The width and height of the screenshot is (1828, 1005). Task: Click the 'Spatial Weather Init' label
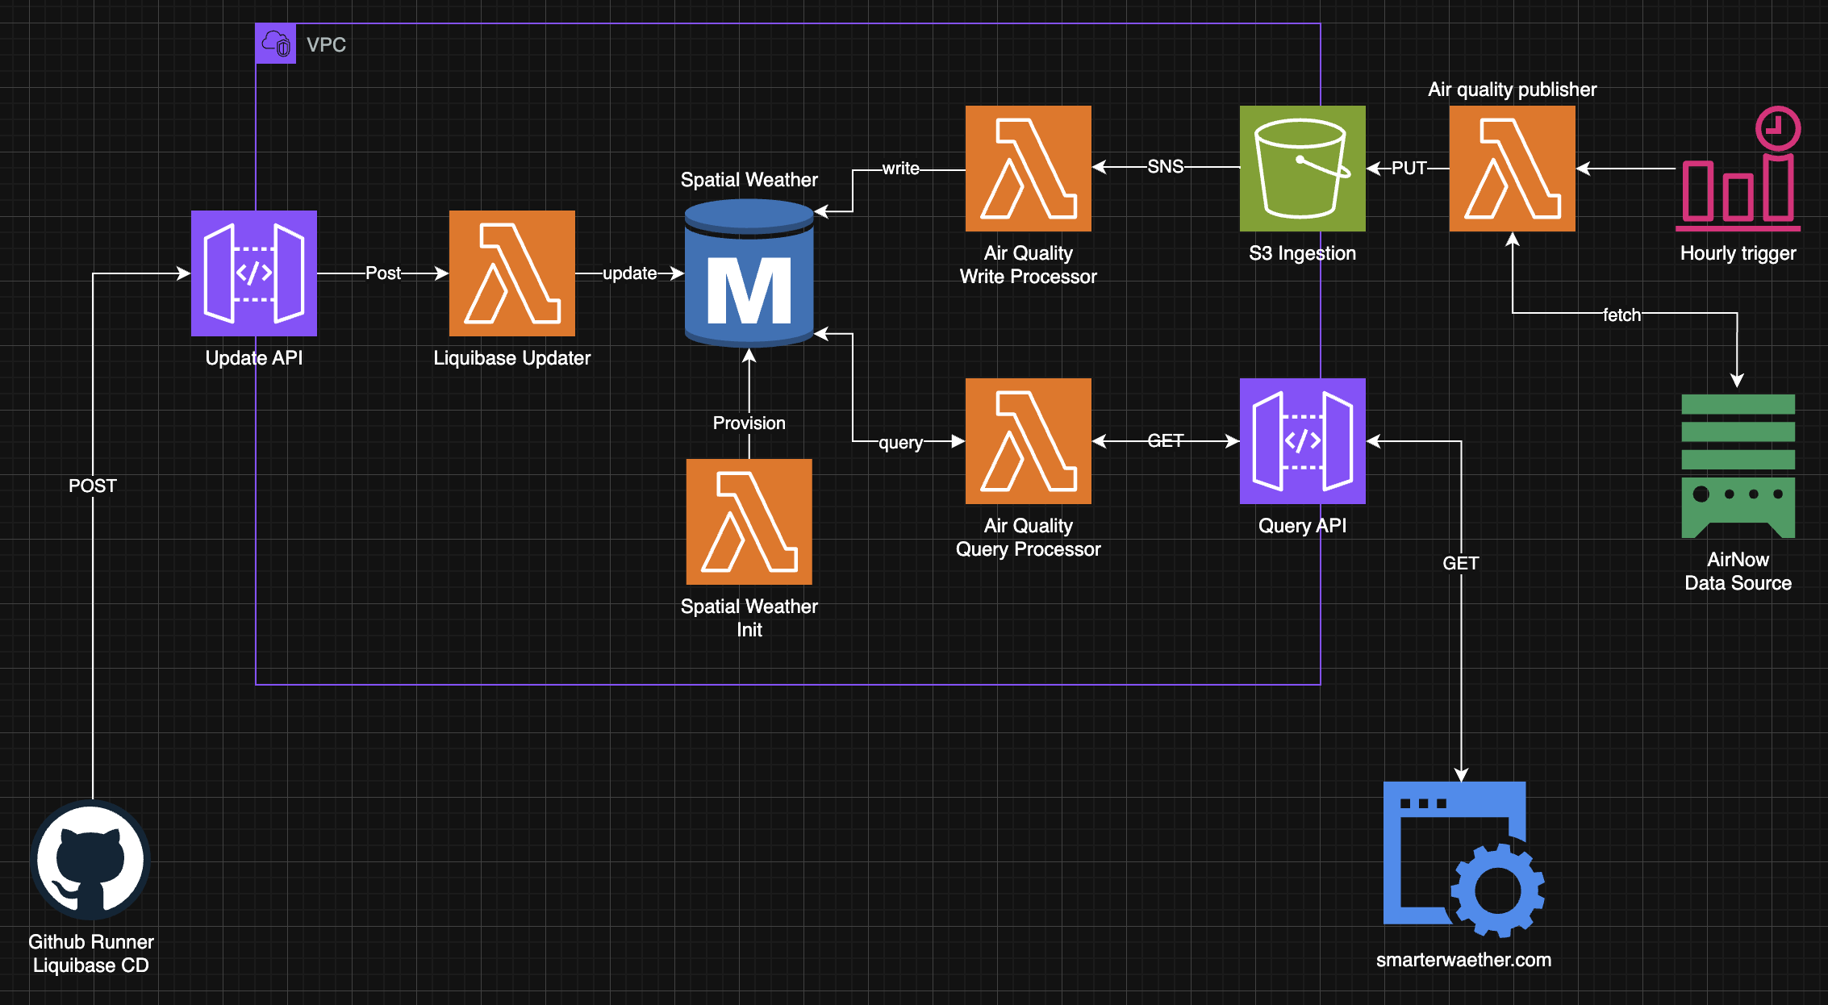(x=749, y=618)
